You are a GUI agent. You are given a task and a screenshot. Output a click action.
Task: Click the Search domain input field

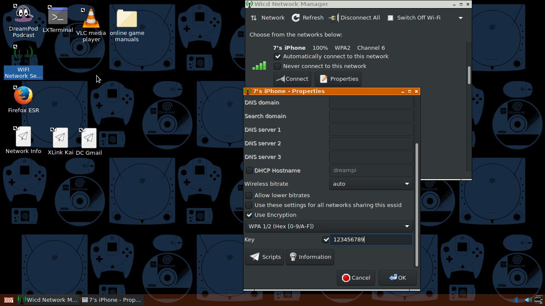click(x=371, y=116)
